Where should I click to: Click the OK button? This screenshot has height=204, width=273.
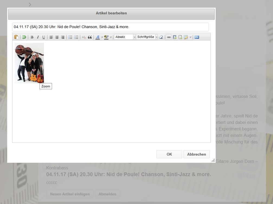click(169, 154)
